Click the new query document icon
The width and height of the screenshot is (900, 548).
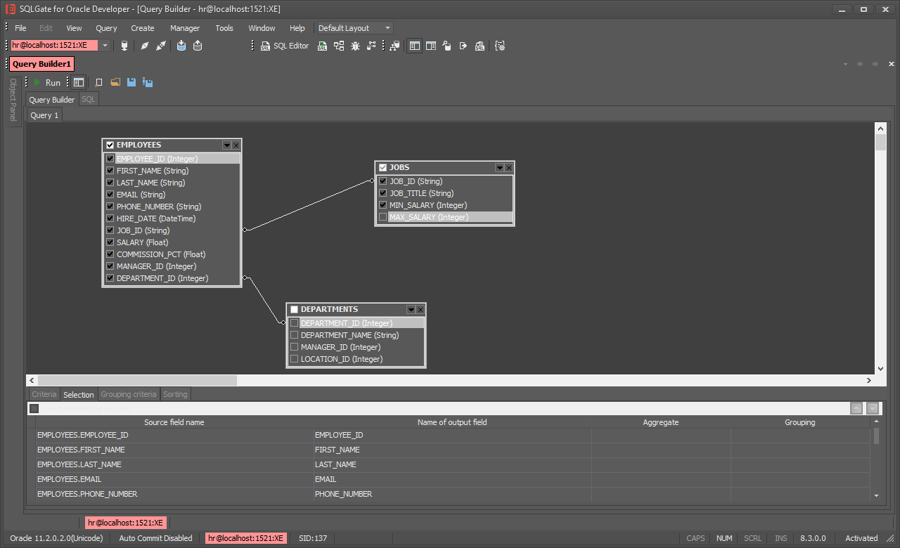(99, 82)
